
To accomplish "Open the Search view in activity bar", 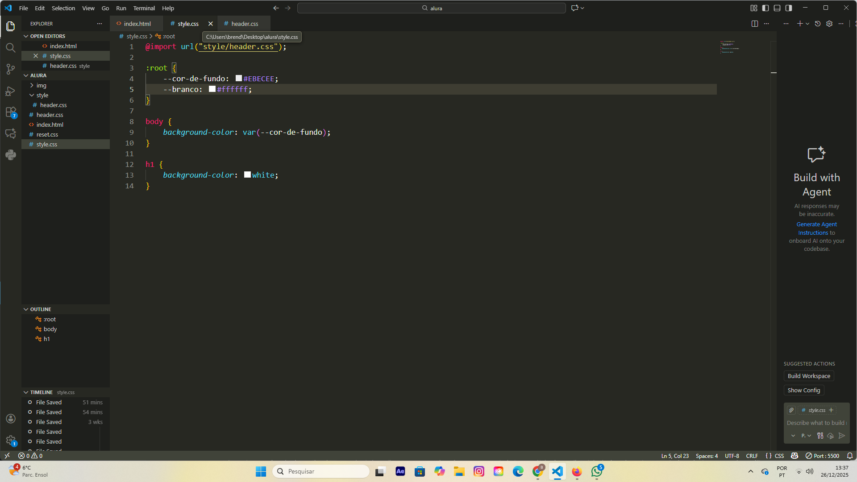I will point(11,47).
